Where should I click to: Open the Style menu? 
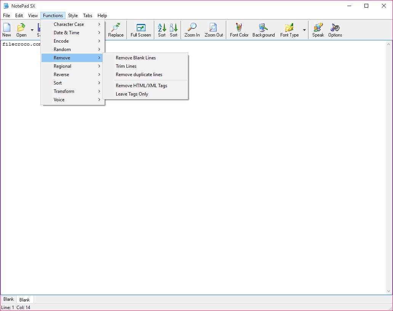click(x=73, y=16)
